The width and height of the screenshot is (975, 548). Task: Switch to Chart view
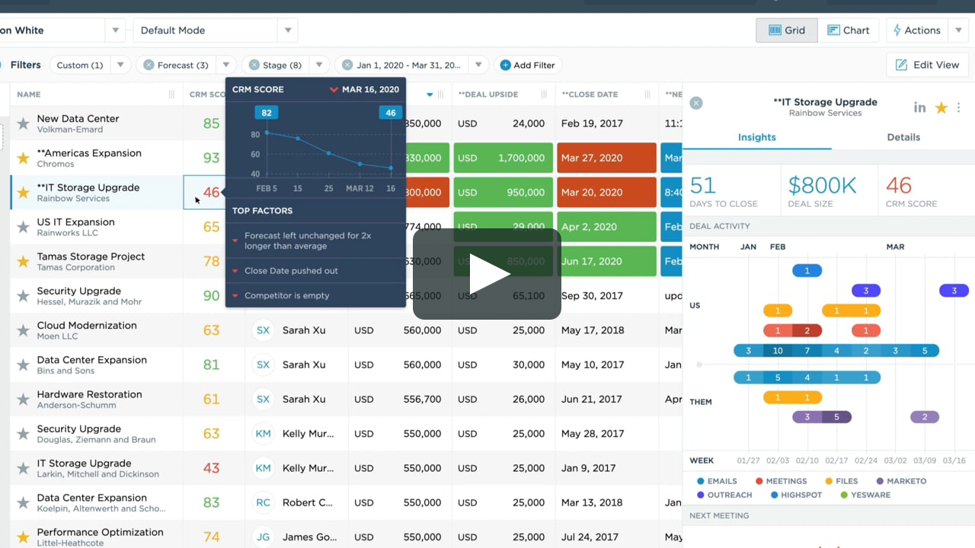pos(849,30)
